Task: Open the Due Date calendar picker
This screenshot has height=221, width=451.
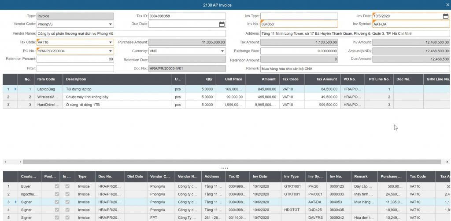Action: pos(222,25)
